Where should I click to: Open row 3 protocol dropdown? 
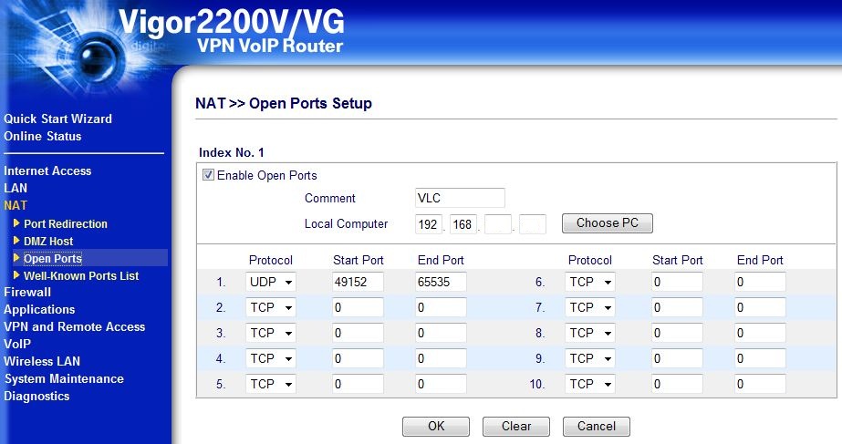point(271,333)
